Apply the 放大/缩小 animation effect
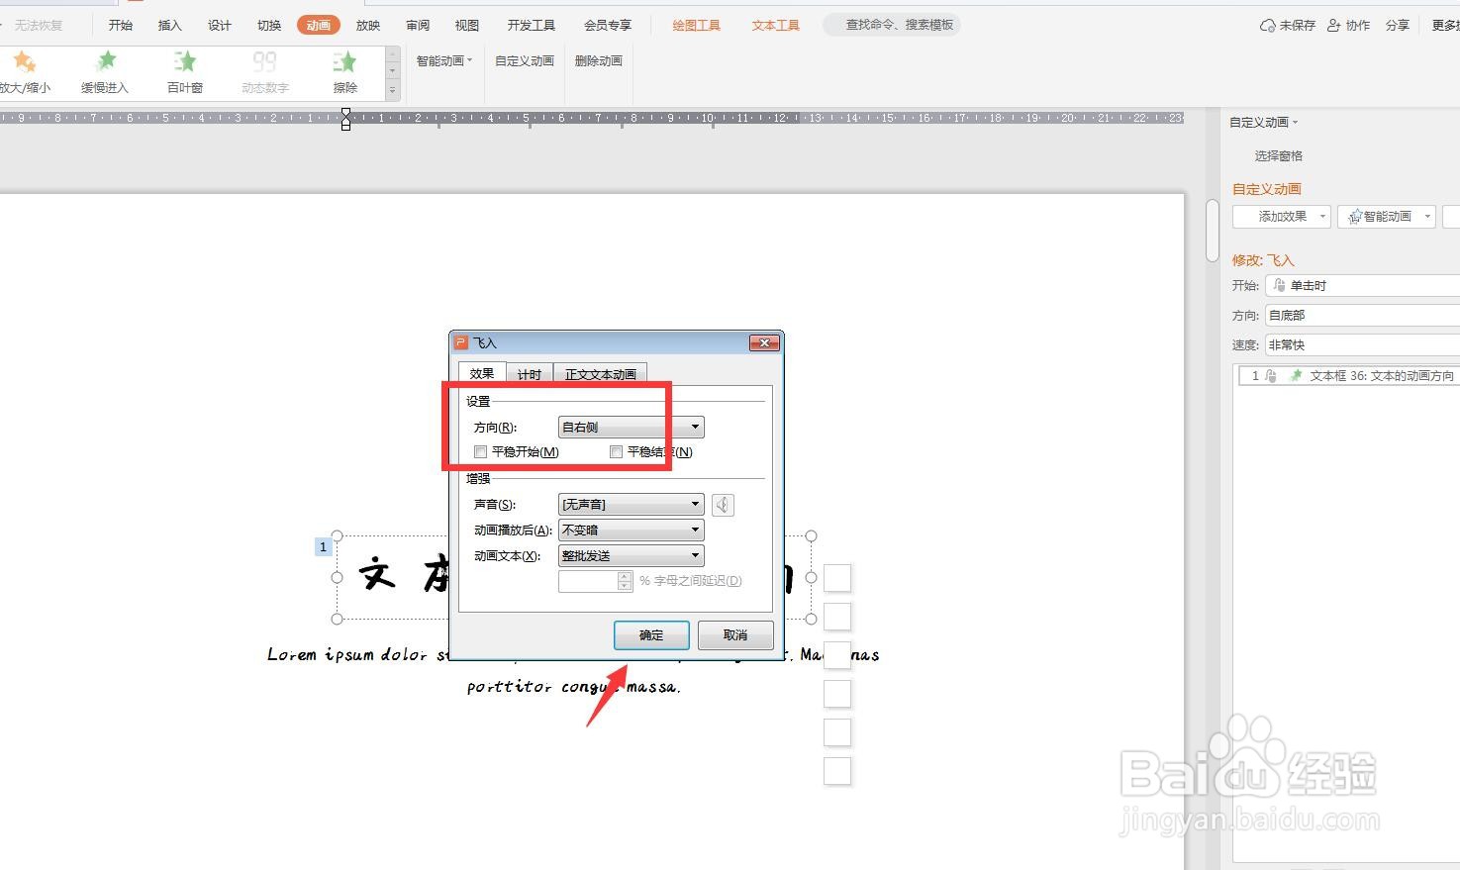 tap(24, 73)
